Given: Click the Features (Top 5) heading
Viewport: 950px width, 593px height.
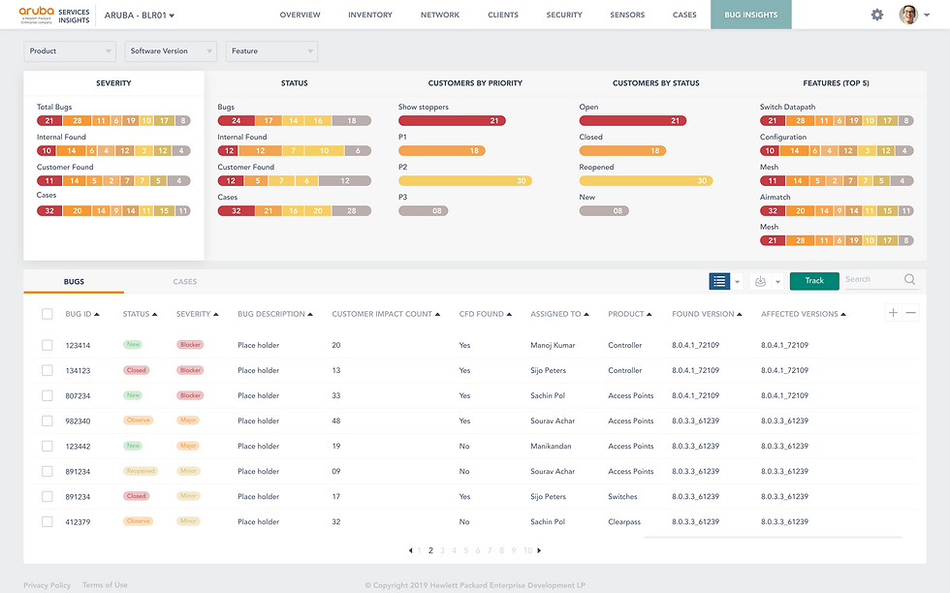Looking at the screenshot, I should [836, 83].
